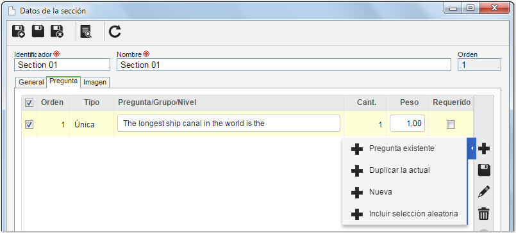
Task: Uncheck the row 1 selection checkbox
Action: (29, 125)
